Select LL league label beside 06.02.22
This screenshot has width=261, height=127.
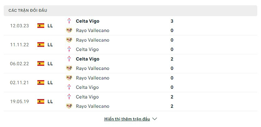pyautogui.click(x=50, y=63)
